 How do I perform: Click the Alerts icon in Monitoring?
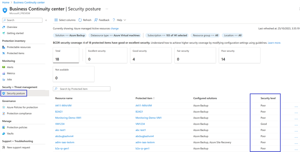[x=4, y=67]
